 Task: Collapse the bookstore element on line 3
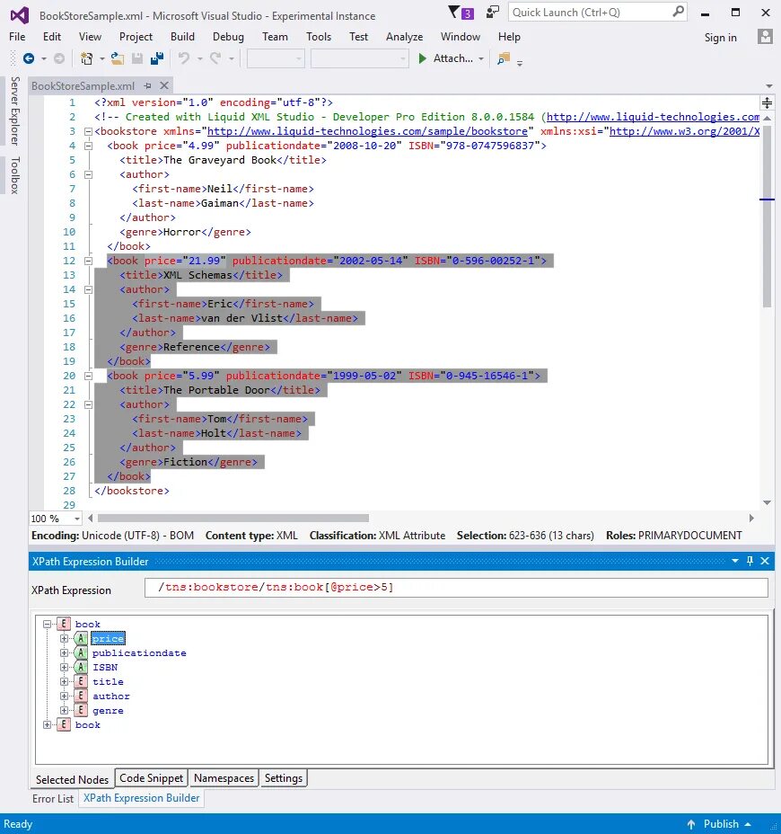point(89,131)
